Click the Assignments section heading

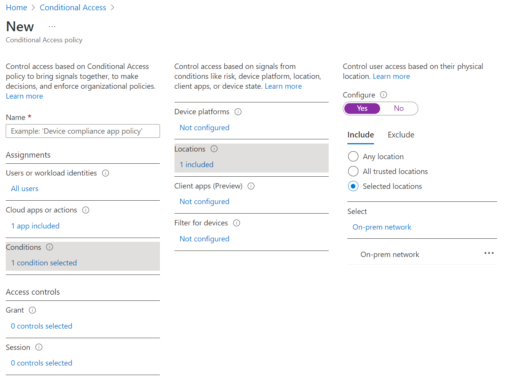point(28,155)
